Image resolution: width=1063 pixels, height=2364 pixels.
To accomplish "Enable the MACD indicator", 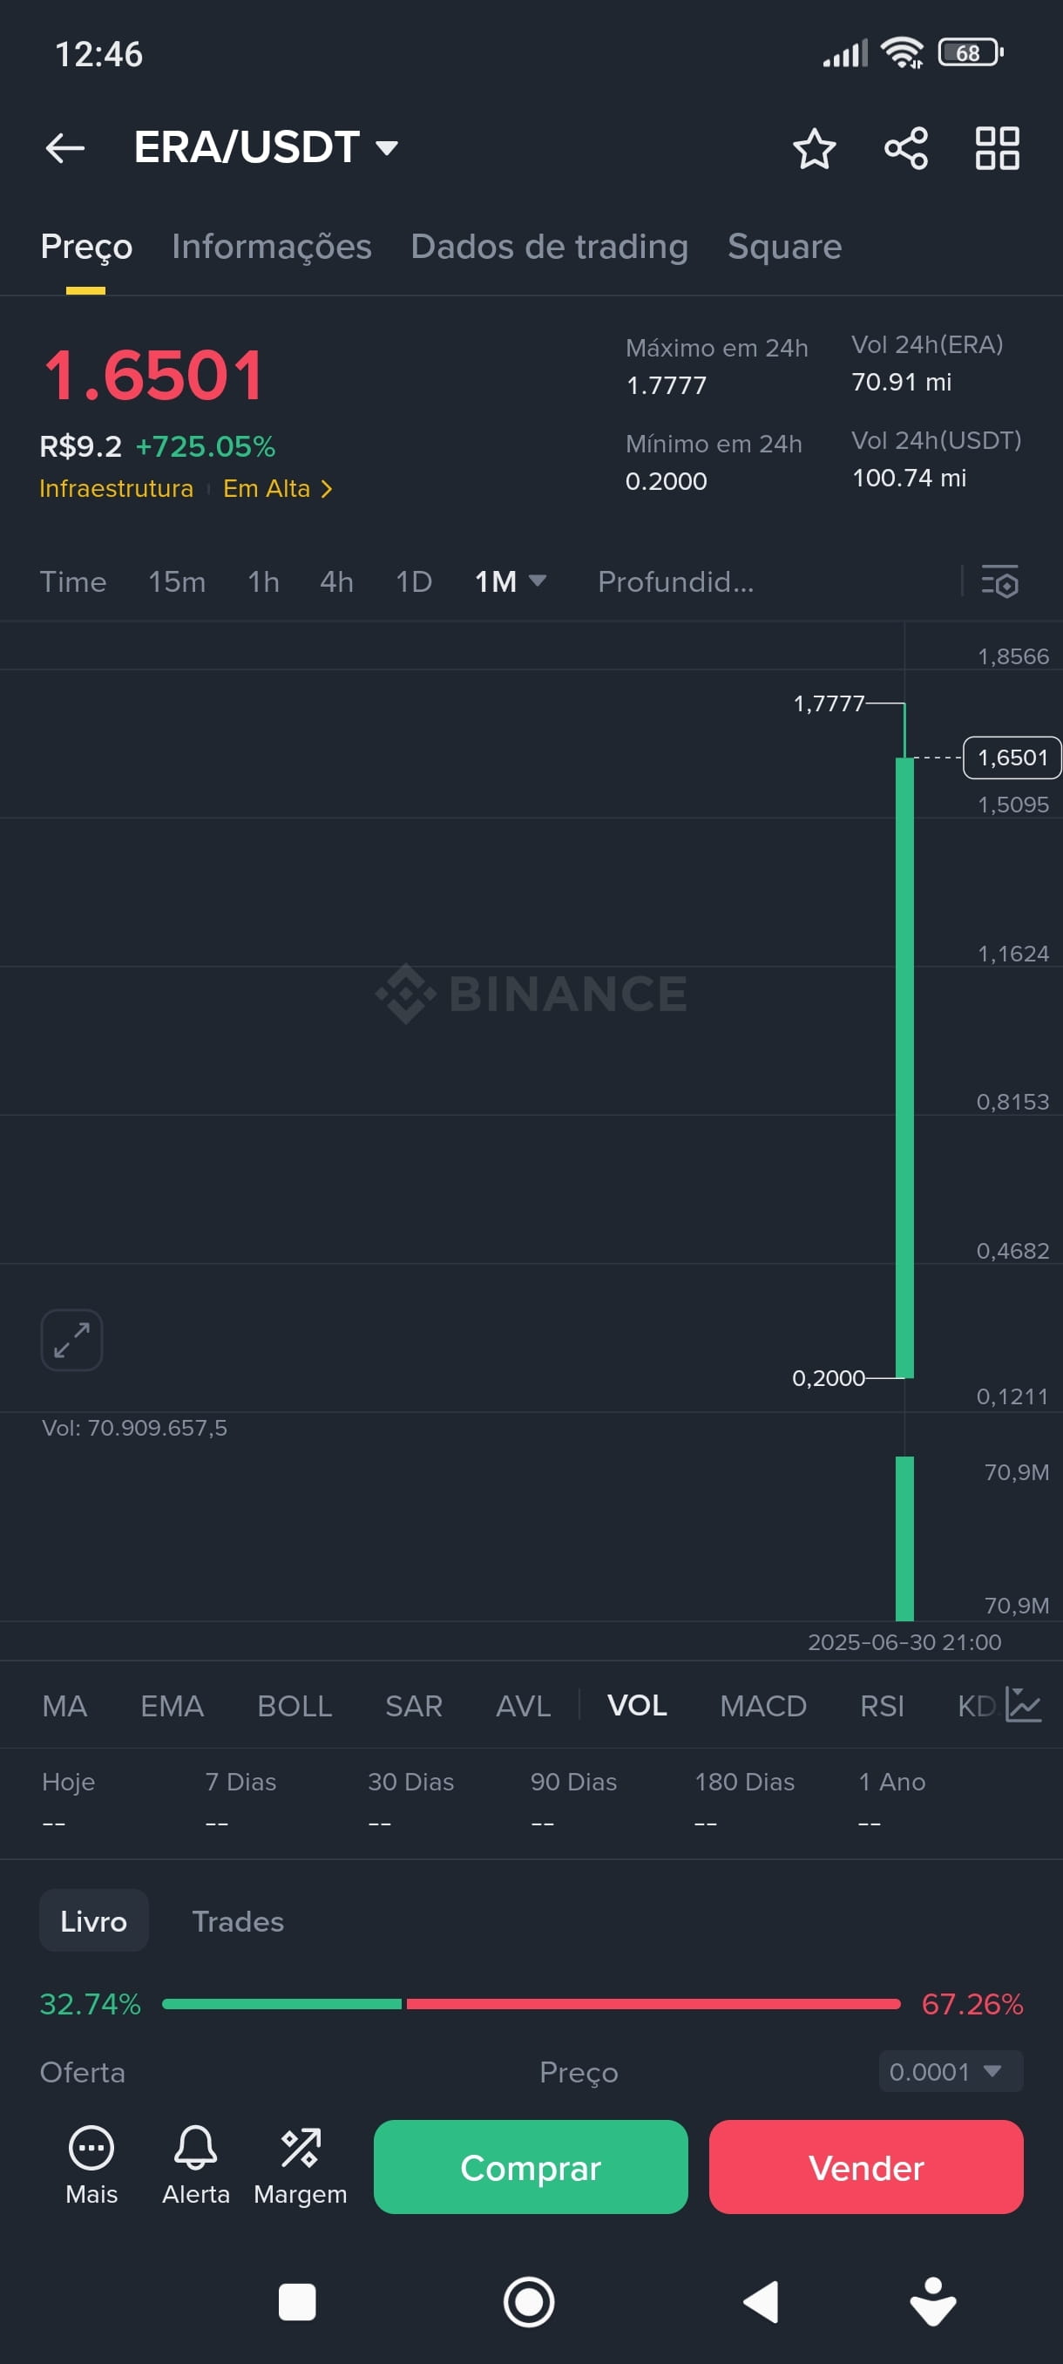I will 762,1705.
